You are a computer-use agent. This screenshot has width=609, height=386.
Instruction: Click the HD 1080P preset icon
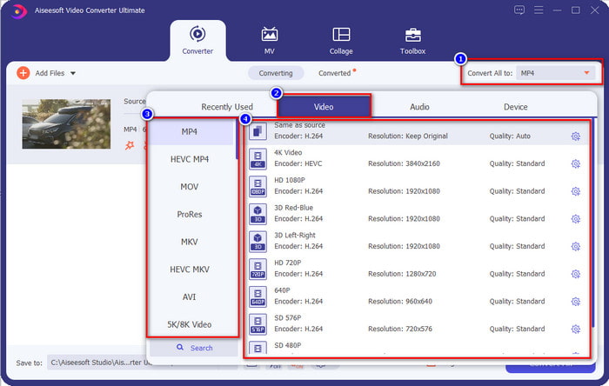coord(258,186)
